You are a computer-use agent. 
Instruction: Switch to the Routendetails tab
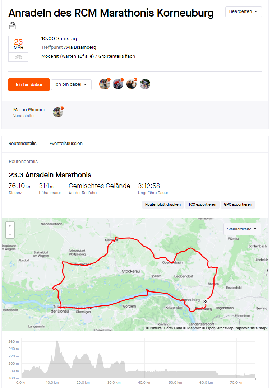(x=23, y=144)
